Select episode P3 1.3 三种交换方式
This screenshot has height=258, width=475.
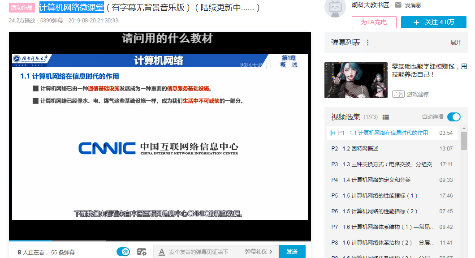click(392, 164)
